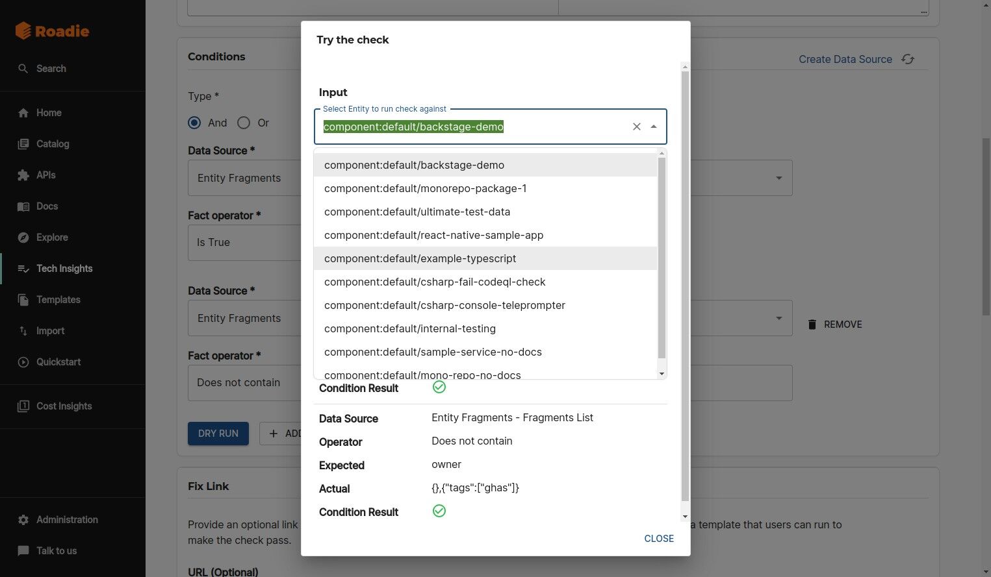Open the Docs icon in sidebar

coord(23,206)
